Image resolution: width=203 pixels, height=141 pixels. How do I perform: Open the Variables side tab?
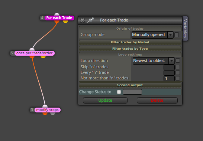click(x=185, y=29)
